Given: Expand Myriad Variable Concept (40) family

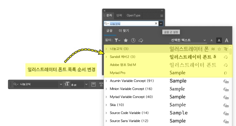Looking at the screenshot, I should [x=106, y=97].
